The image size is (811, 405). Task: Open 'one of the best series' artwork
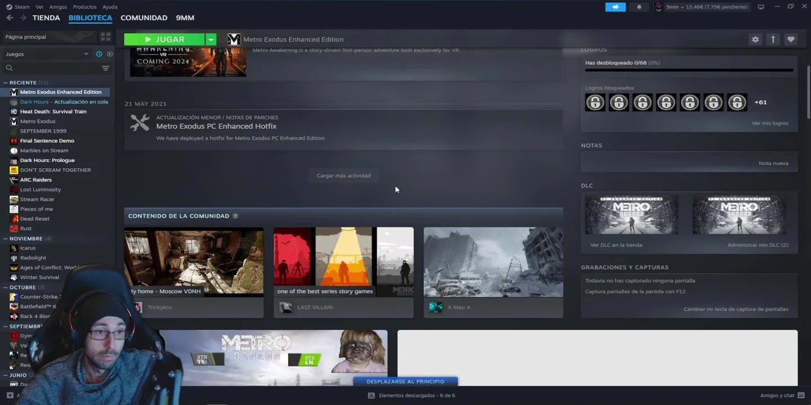point(344,262)
